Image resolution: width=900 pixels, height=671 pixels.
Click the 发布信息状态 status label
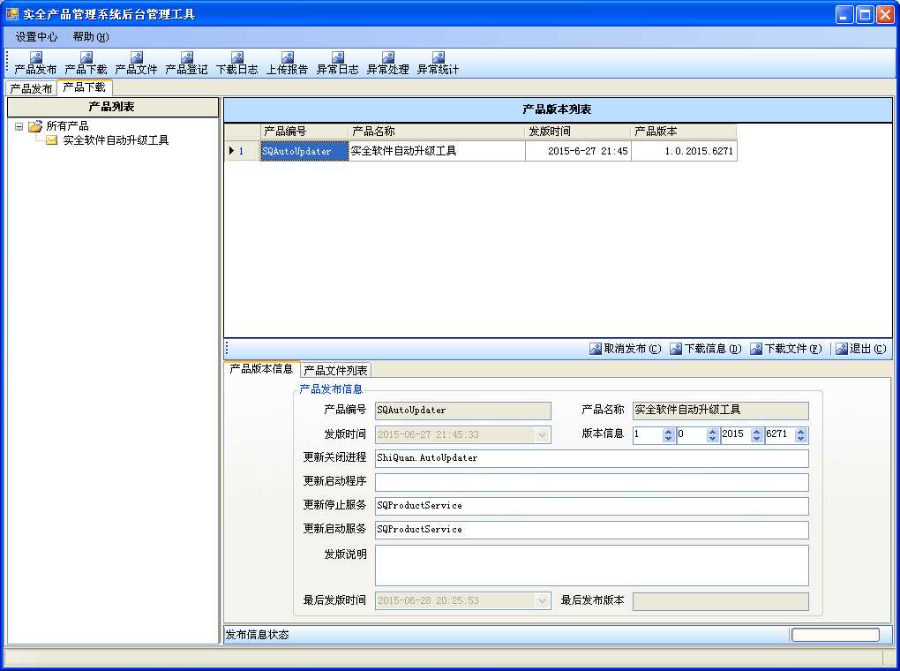(257, 635)
